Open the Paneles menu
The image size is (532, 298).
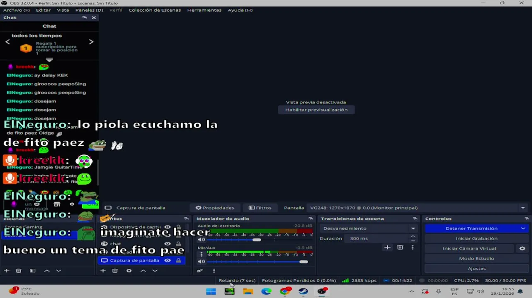point(89,10)
